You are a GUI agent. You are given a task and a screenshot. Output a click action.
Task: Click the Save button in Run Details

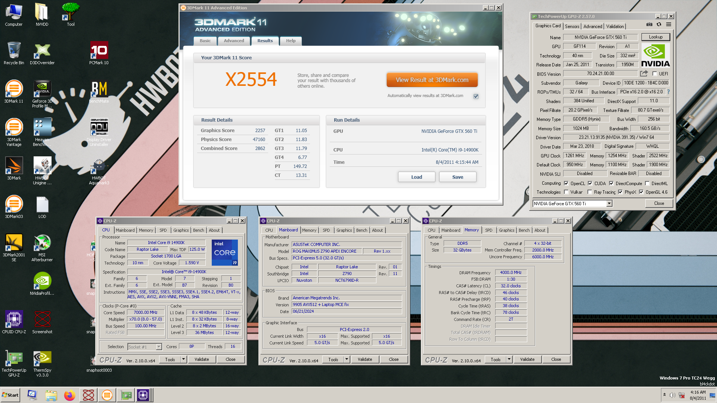(457, 177)
